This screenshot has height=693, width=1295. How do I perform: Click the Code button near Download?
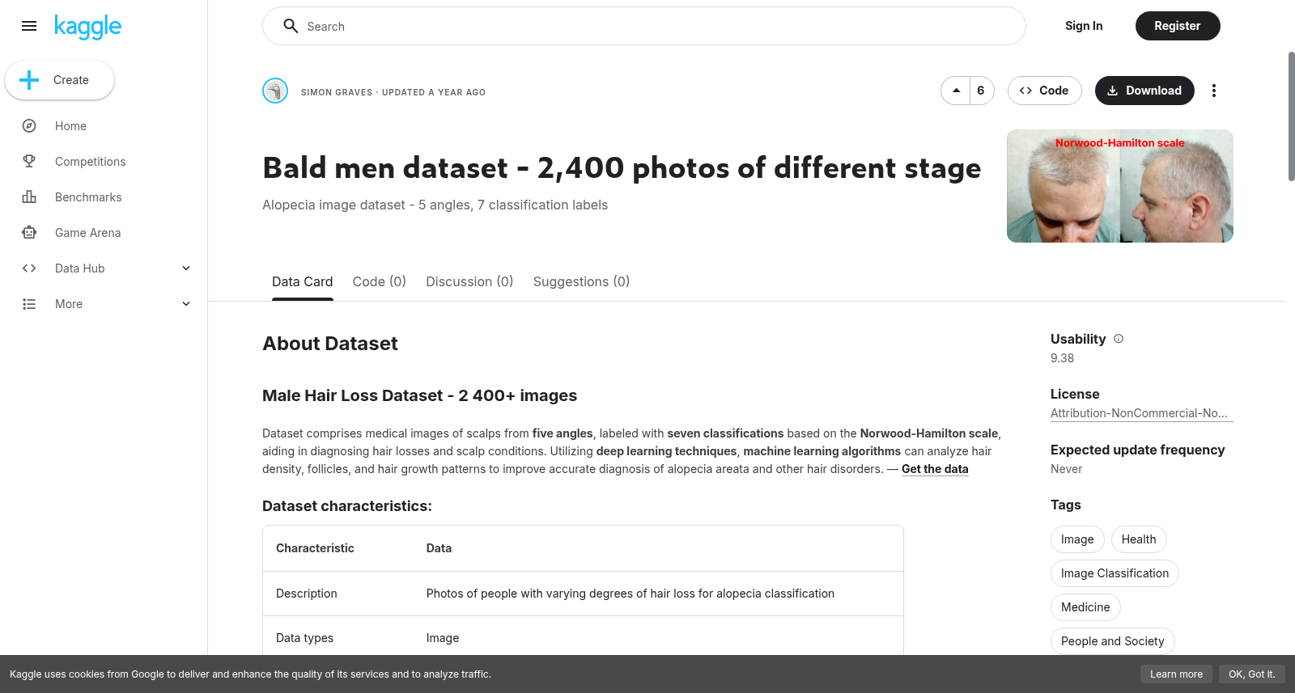tap(1044, 91)
